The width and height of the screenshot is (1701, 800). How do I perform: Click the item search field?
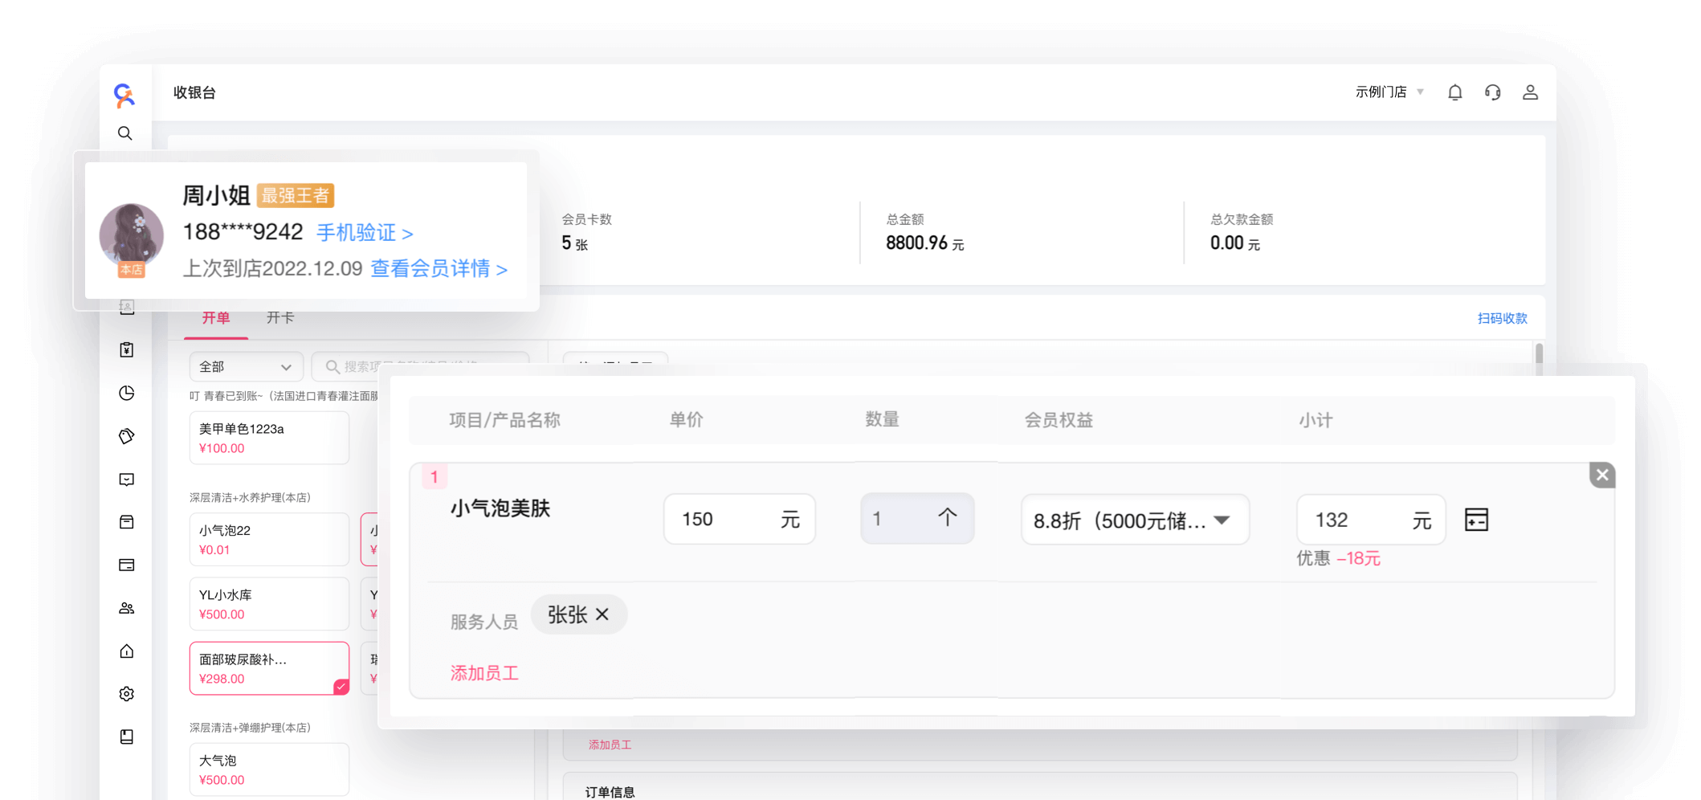point(420,367)
